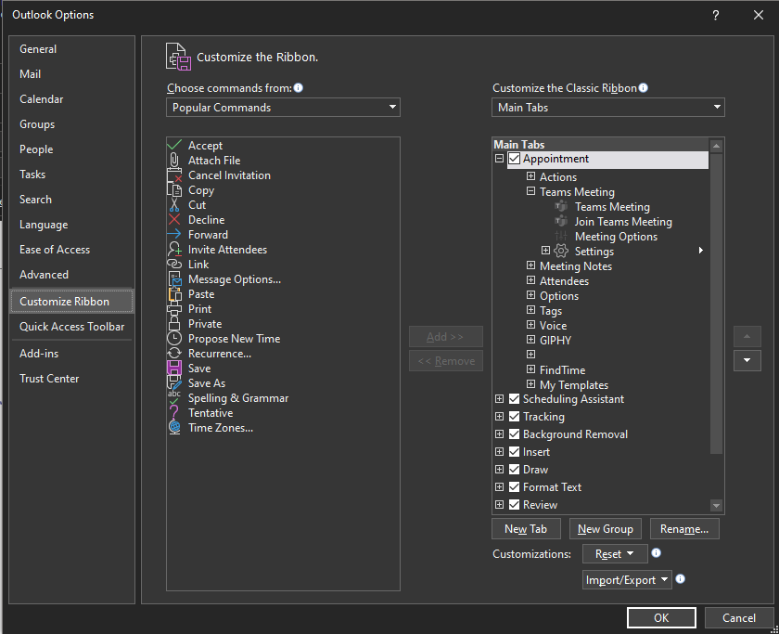
Task: Uncheck the Insert tab checkbox
Action: pyautogui.click(x=515, y=451)
